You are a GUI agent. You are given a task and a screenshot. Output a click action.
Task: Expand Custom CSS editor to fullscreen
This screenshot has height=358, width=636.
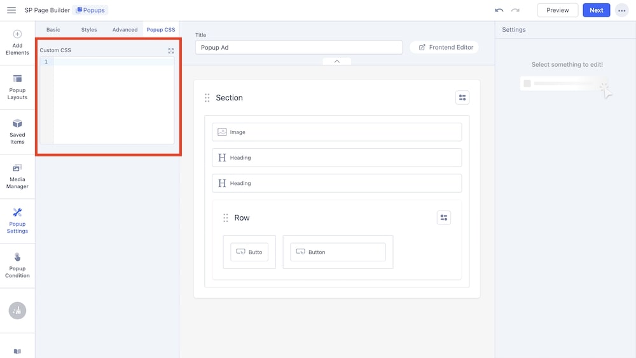[x=170, y=50]
